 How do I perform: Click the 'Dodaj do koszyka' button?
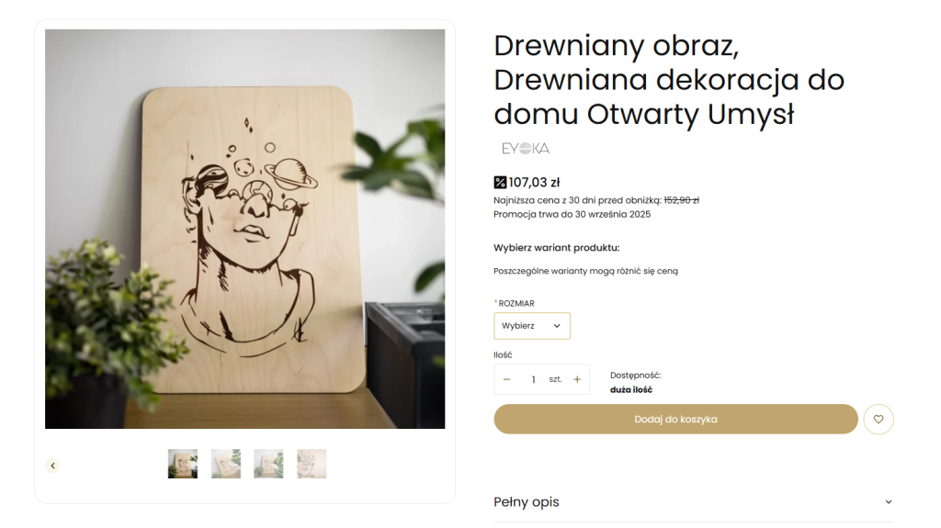675,420
